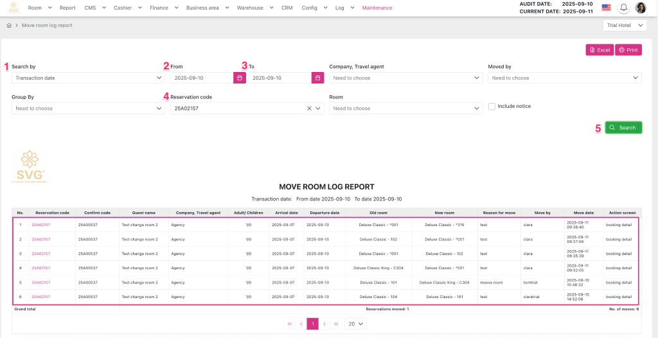Screen dimensions: 658x338
Task: Open the Maintenance menu
Action: click(377, 8)
